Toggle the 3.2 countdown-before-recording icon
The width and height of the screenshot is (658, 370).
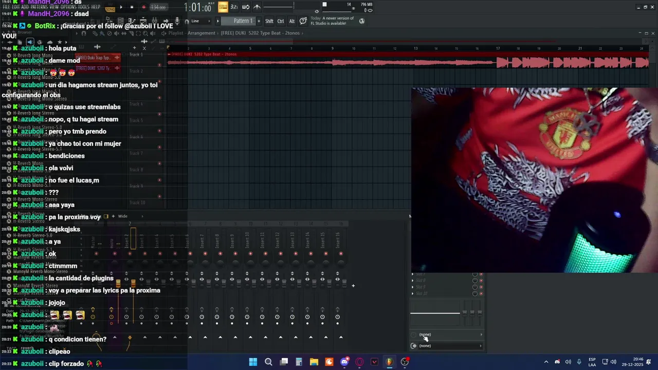point(234,7)
